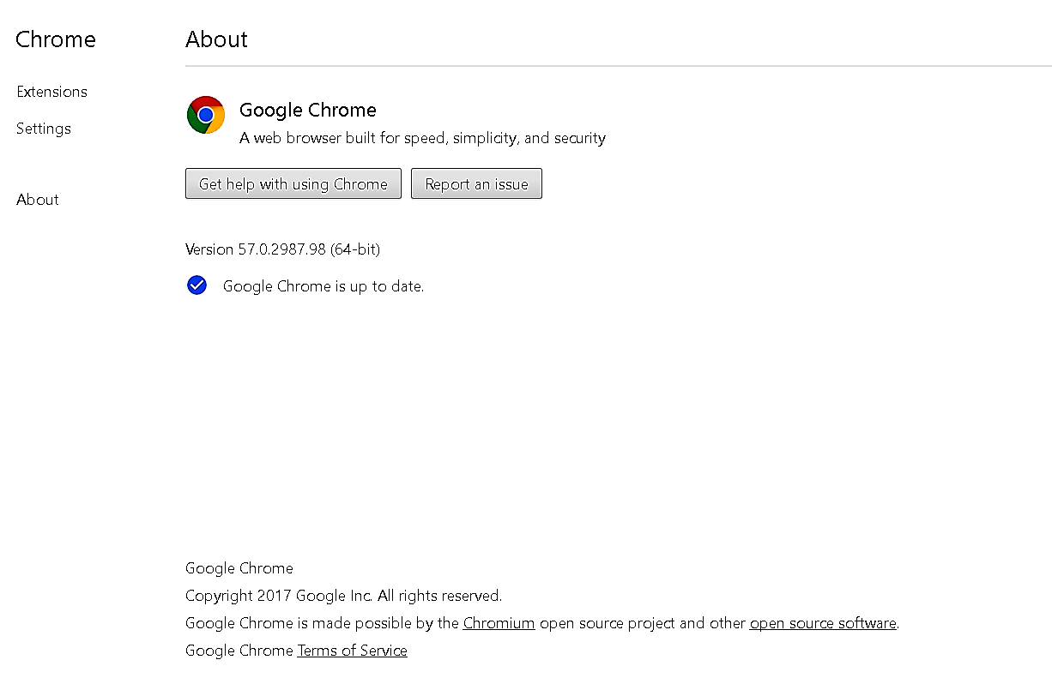Open the Chromium project link
The height and width of the screenshot is (690, 1052).
click(499, 623)
